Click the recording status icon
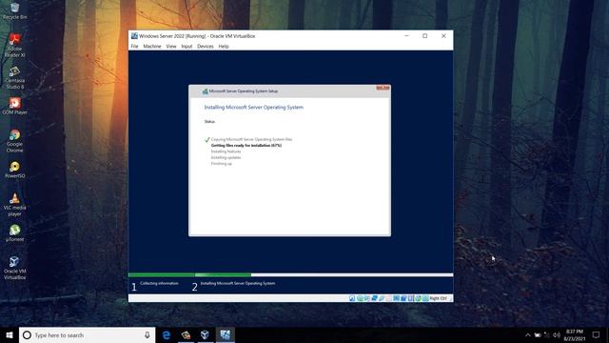Viewport: 609px width, 343px height. point(403,298)
